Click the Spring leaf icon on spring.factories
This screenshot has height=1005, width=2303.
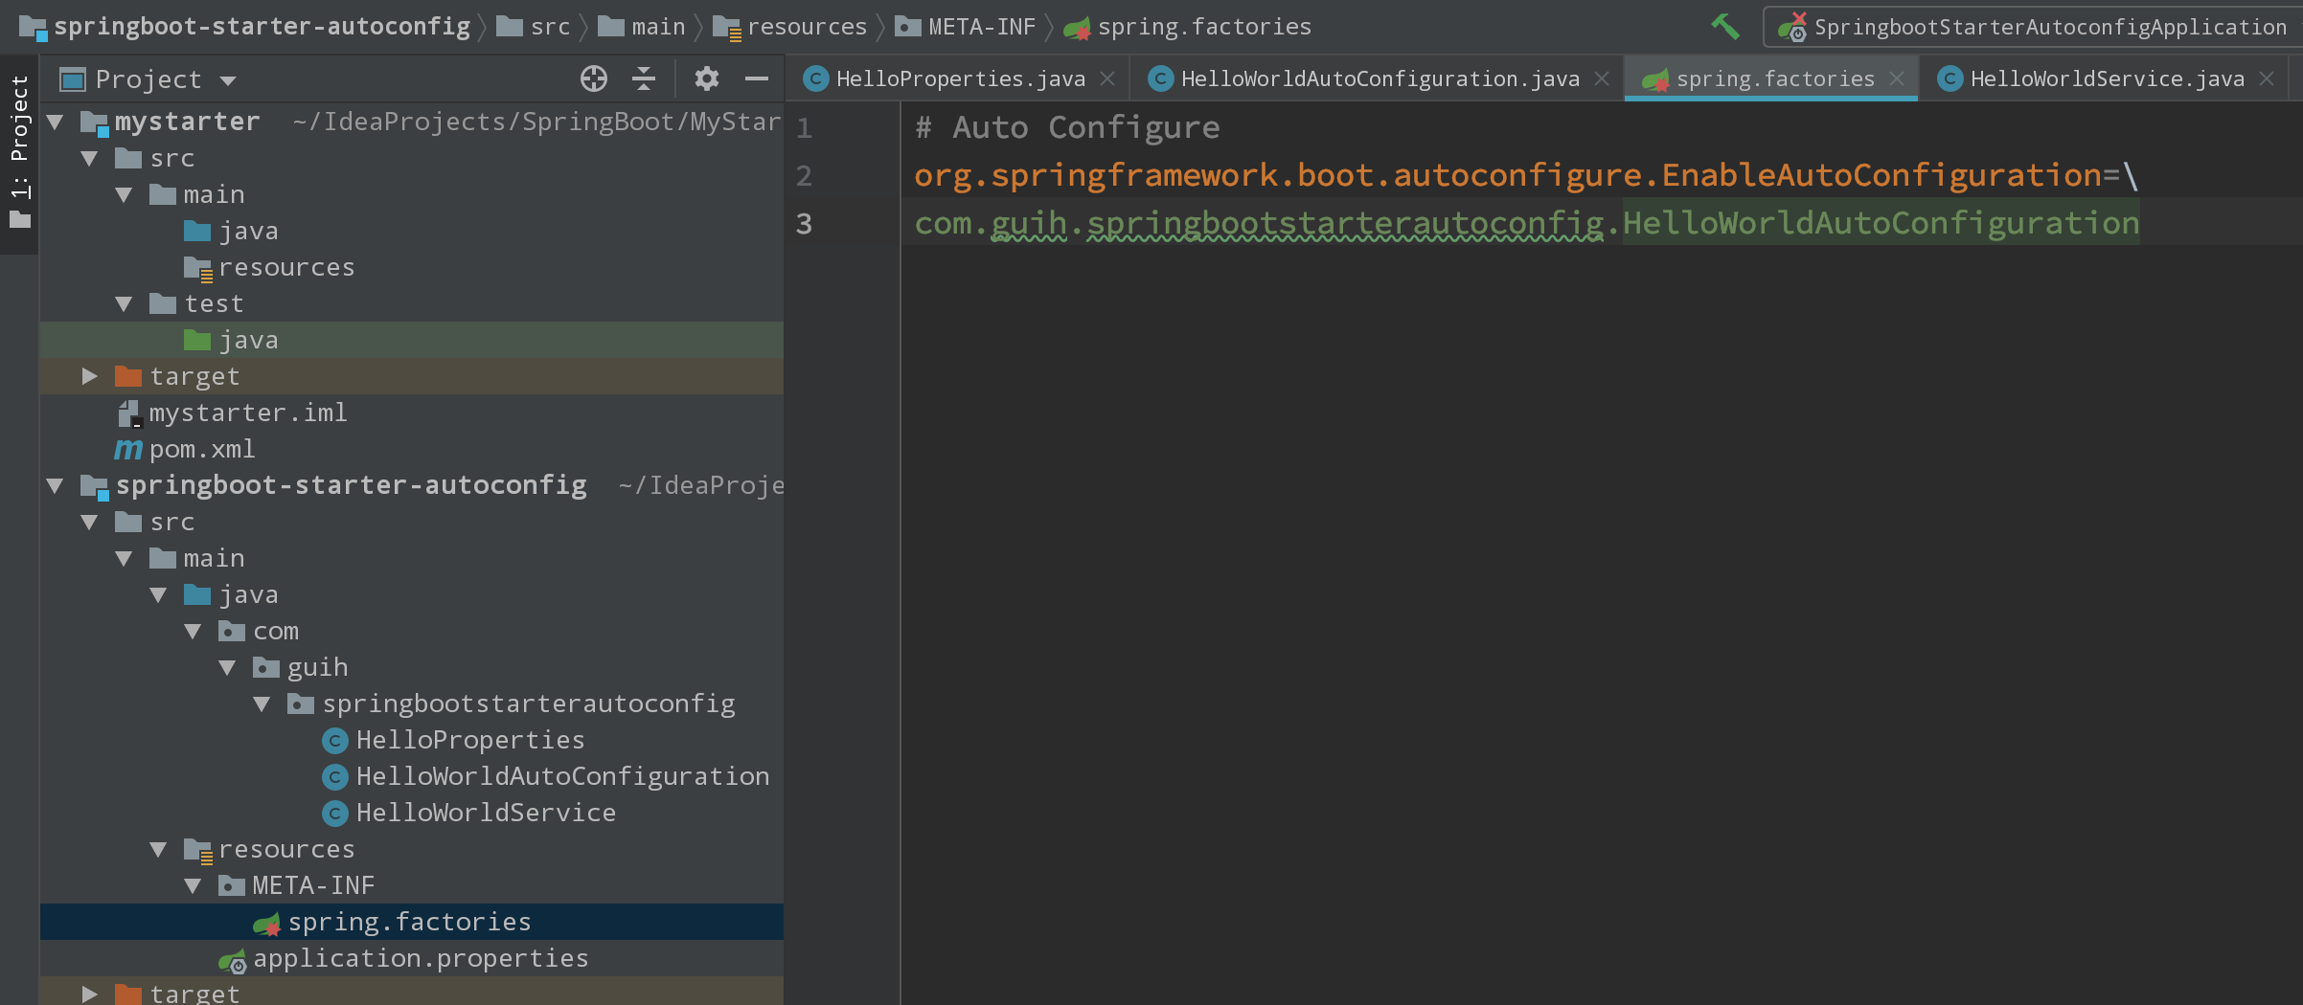(266, 922)
